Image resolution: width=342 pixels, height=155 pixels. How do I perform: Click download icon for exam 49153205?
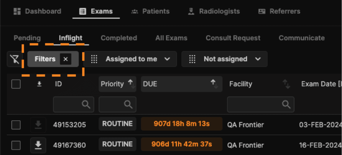pyautogui.click(x=38, y=124)
